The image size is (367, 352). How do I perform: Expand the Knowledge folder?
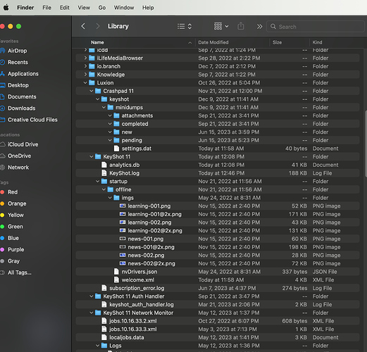pos(85,75)
